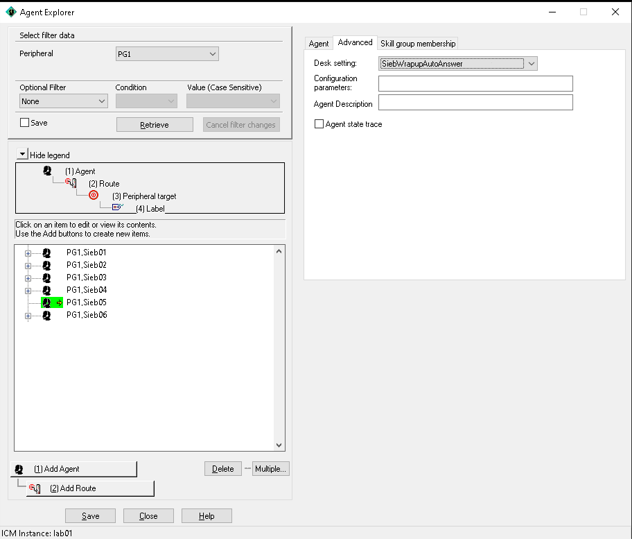This screenshot has height=539, width=632.
Task: Click the route icon on the Add Route button
Action: pyautogui.click(x=35, y=488)
